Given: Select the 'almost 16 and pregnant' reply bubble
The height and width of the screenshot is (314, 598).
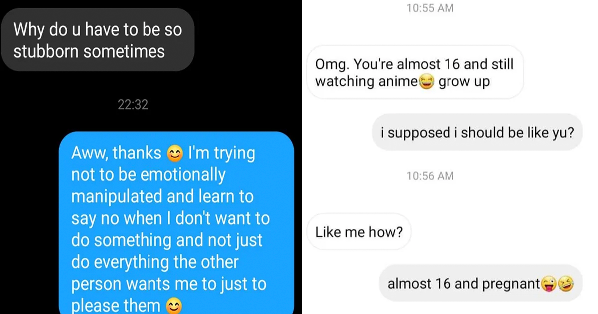Looking at the screenshot, I should tap(480, 283).
